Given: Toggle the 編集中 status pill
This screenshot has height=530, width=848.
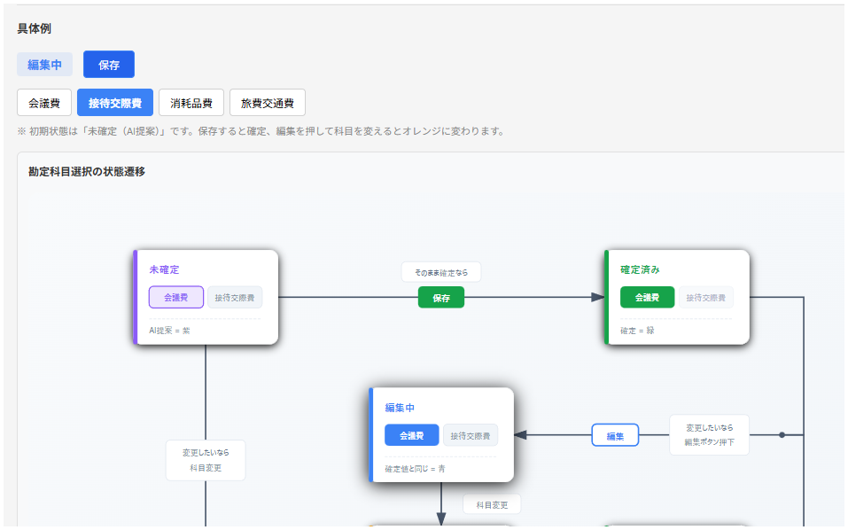Looking at the screenshot, I should pos(44,64).
